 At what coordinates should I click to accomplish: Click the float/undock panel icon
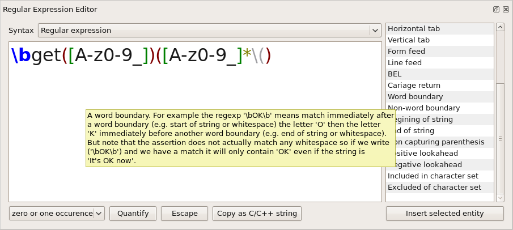pos(496,10)
